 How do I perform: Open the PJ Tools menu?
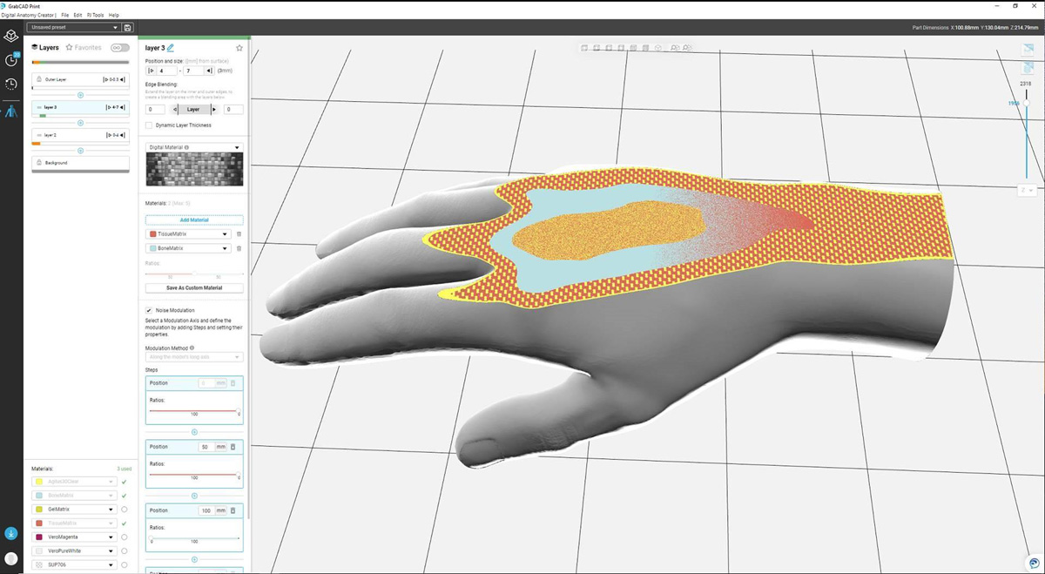tap(96, 15)
